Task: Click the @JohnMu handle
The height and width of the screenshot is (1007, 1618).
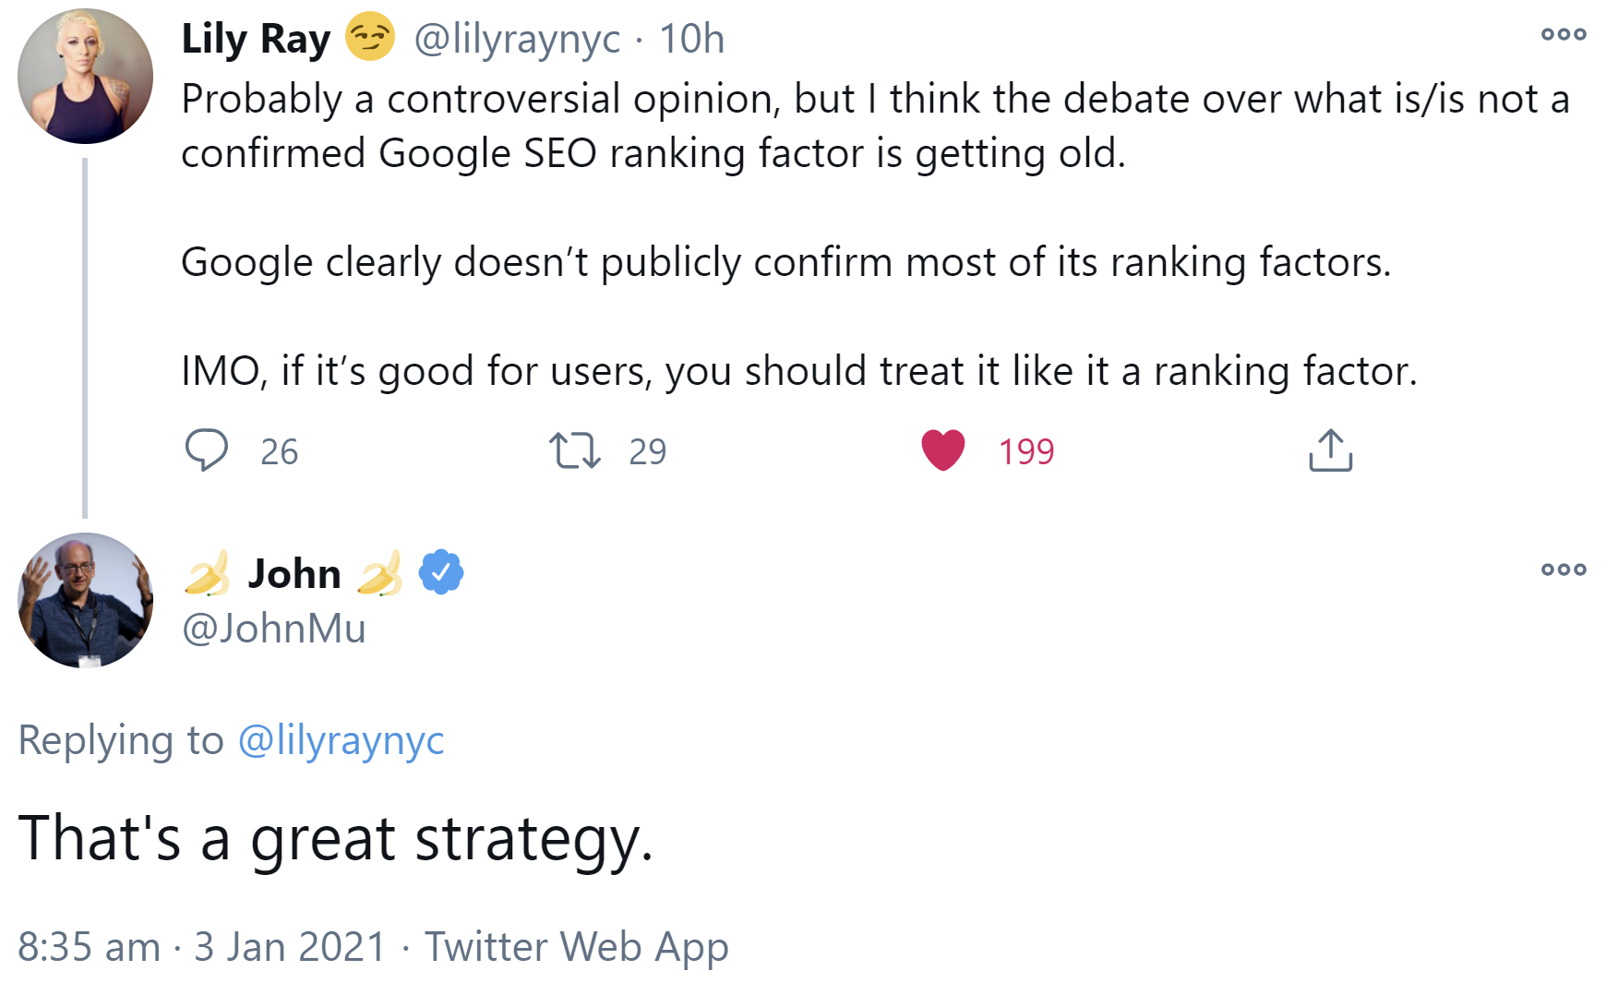Action: 274,629
